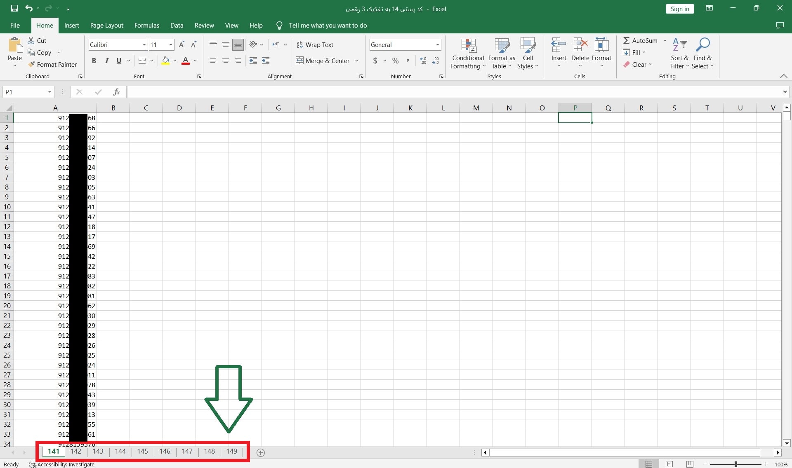Toggle bold formatting

pos(94,61)
